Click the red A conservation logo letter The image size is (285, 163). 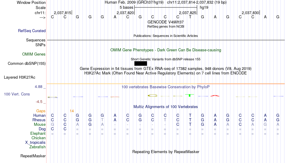tap(215, 96)
